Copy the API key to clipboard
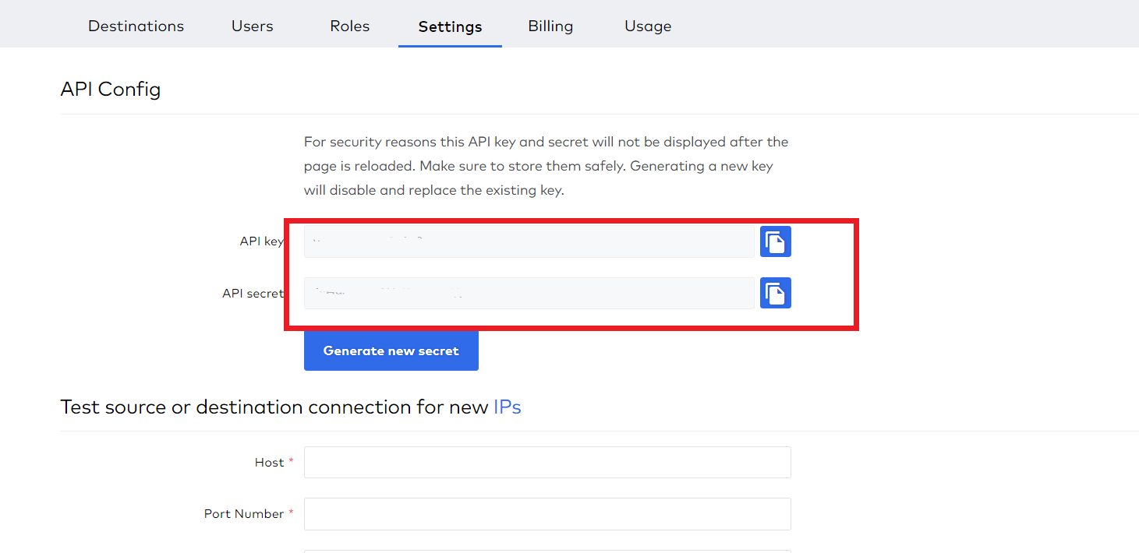Viewport: 1139px width, 553px height. pos(775,241)
